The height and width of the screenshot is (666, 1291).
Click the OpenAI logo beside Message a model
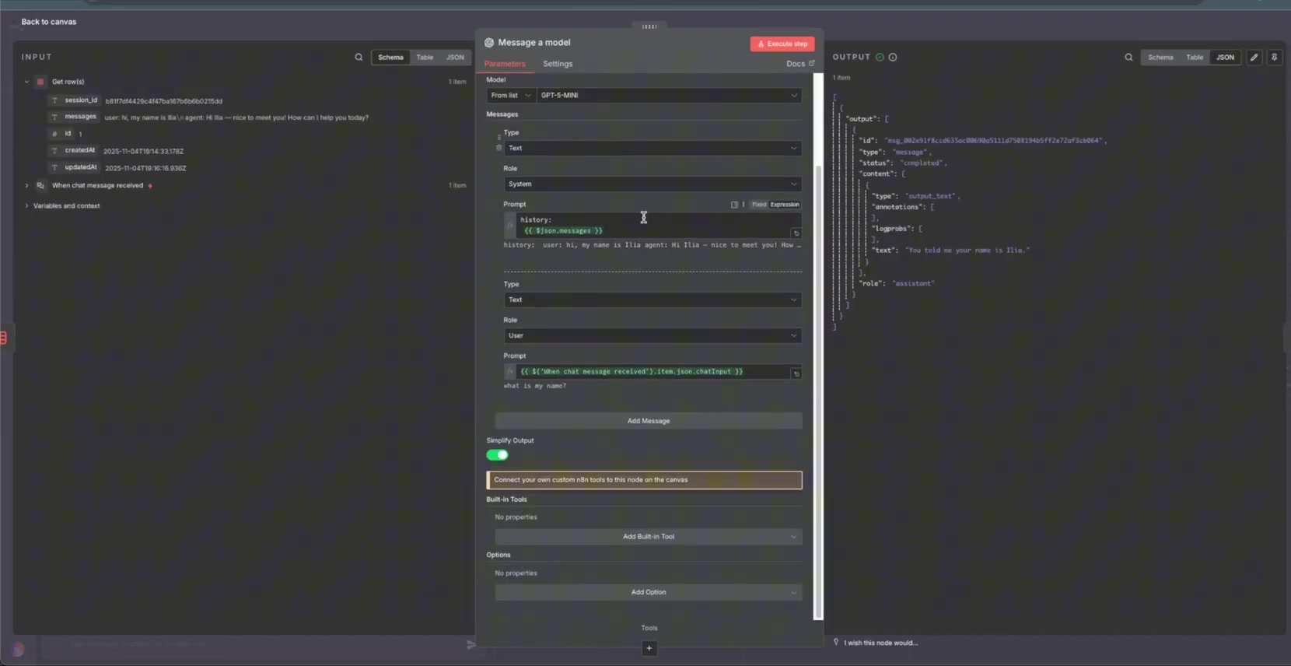pos(489,43)
